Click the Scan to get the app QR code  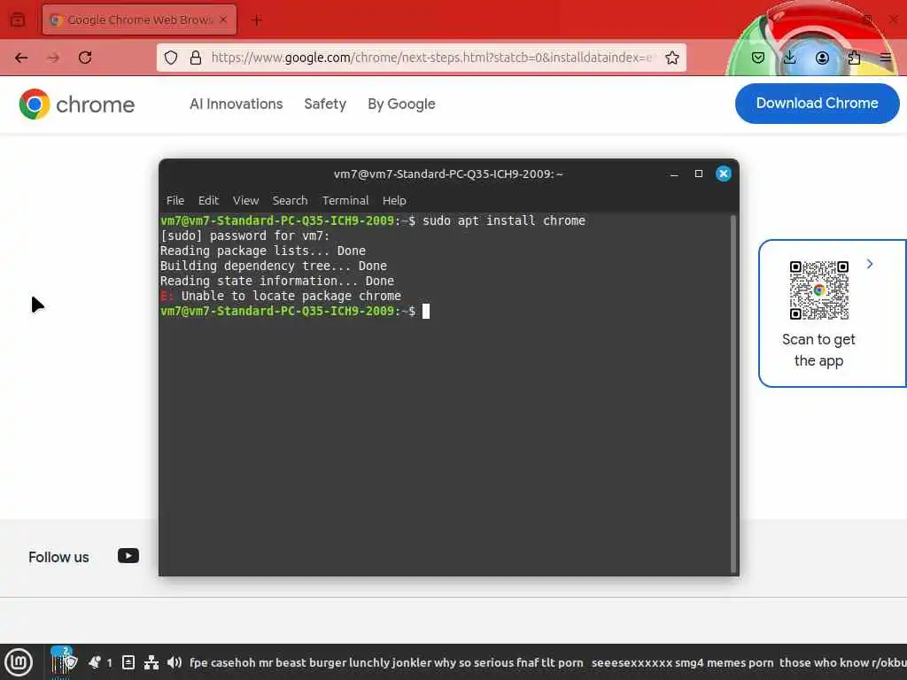(x=819, y=290)
